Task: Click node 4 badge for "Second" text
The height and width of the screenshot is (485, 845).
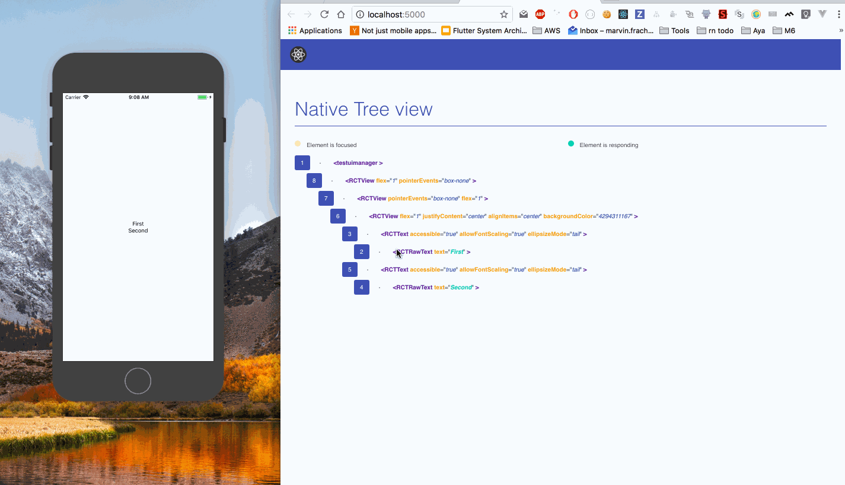Action: click(361, 288)
